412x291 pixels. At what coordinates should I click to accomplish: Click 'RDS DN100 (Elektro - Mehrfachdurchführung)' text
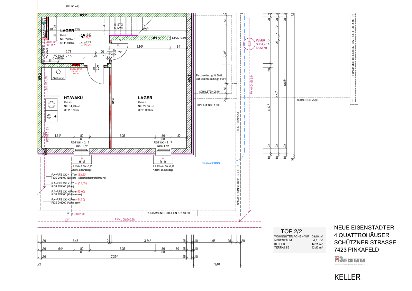pyautogui.click(x=79, y=178)
